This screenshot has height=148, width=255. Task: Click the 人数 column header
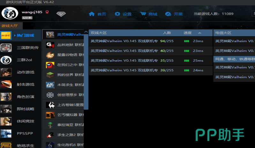coord(167,33)
